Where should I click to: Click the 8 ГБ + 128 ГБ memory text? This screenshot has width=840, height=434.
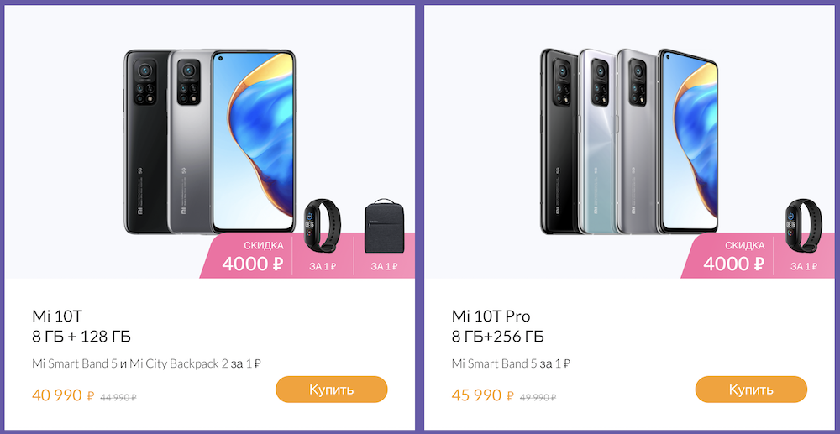click(x=81, y=337)
